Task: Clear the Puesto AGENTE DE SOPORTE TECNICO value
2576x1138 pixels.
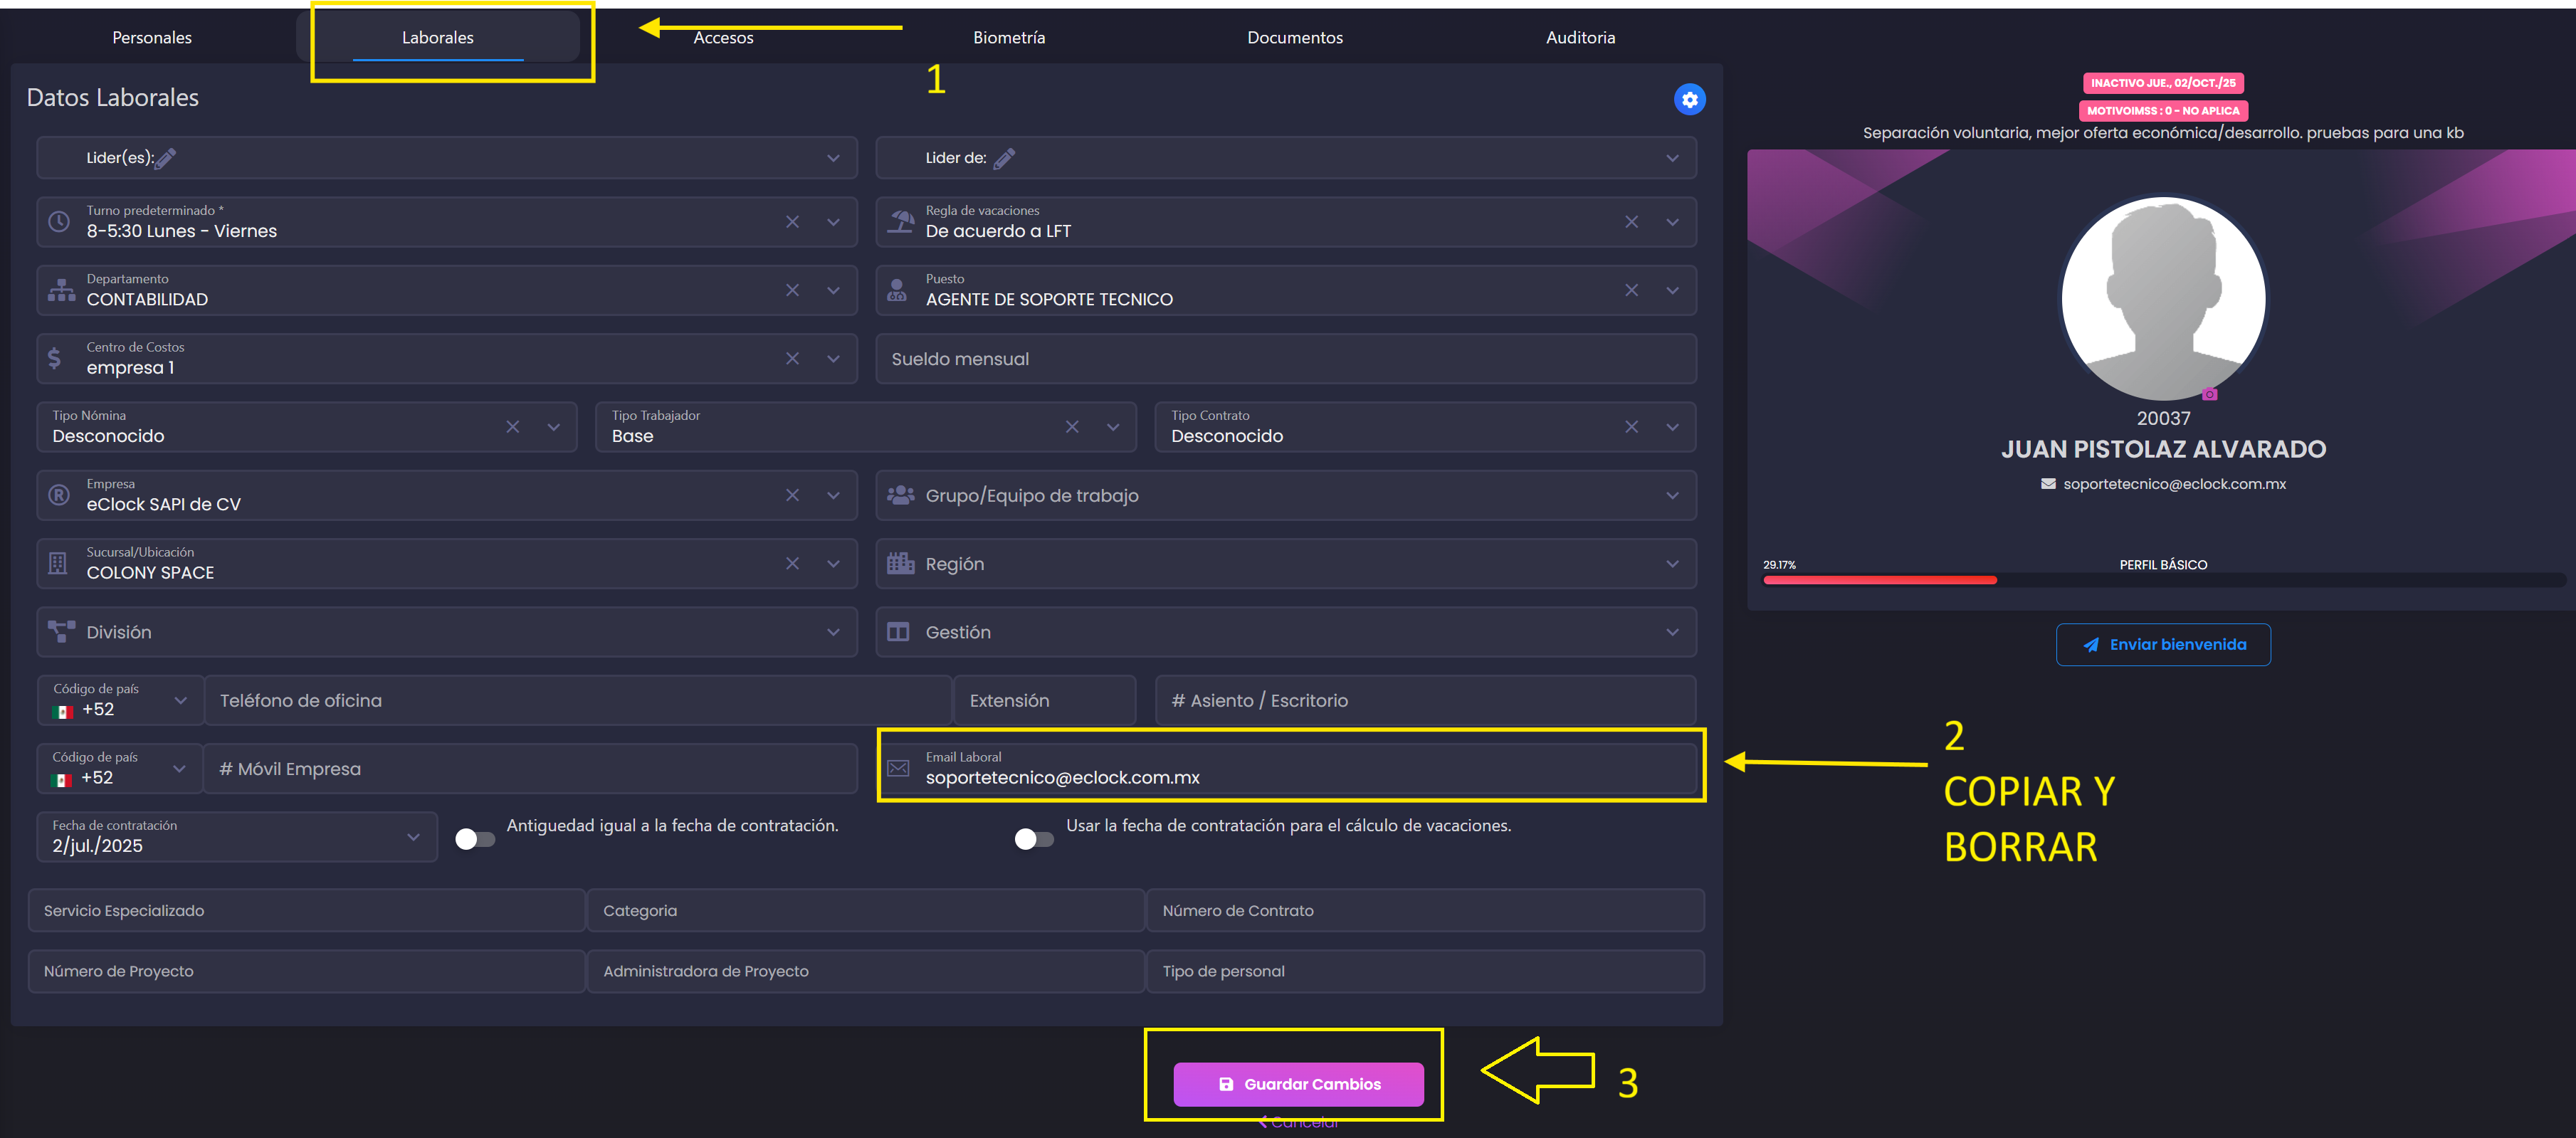Action: [1631, 290]
